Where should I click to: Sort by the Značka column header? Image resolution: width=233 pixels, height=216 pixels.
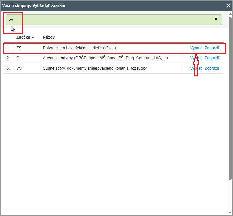[23, 37]
